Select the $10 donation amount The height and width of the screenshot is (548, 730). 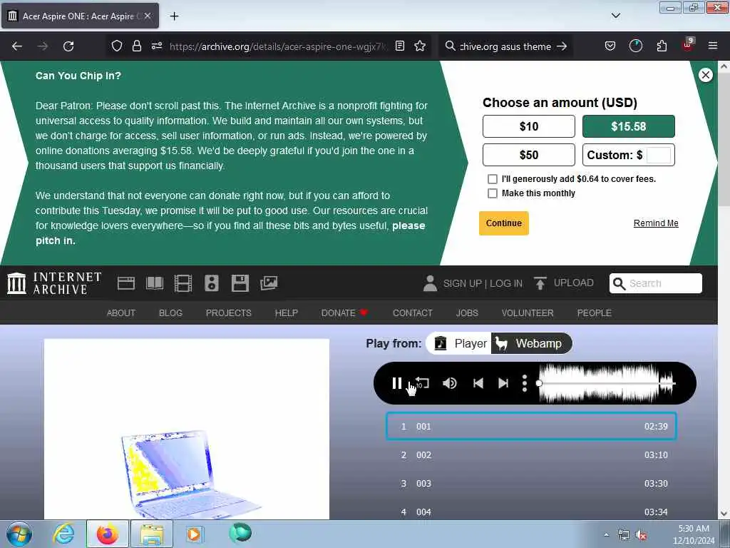(x=529, y=126)
